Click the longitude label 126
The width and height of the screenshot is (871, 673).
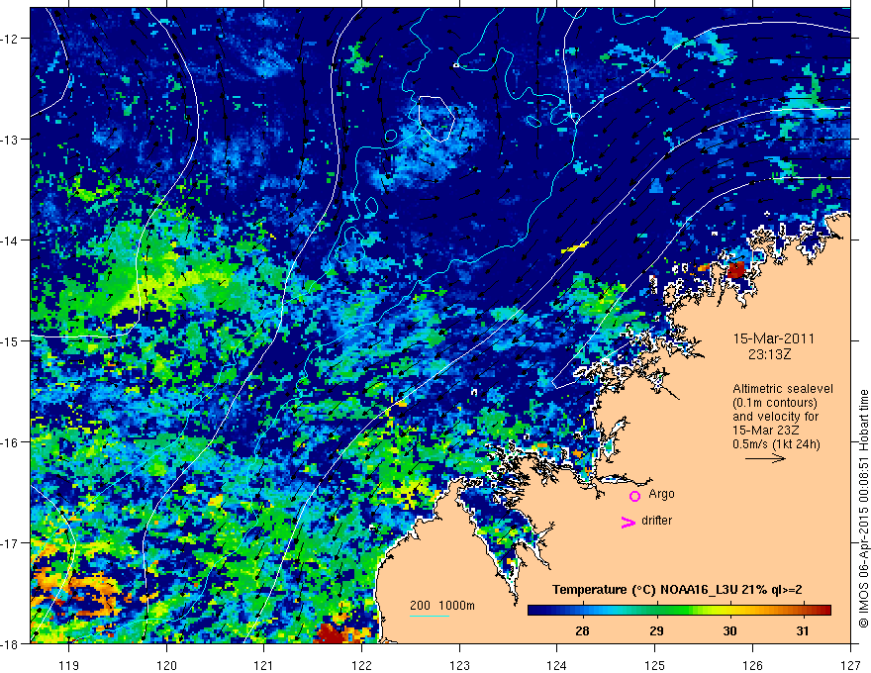coord(752,665)
